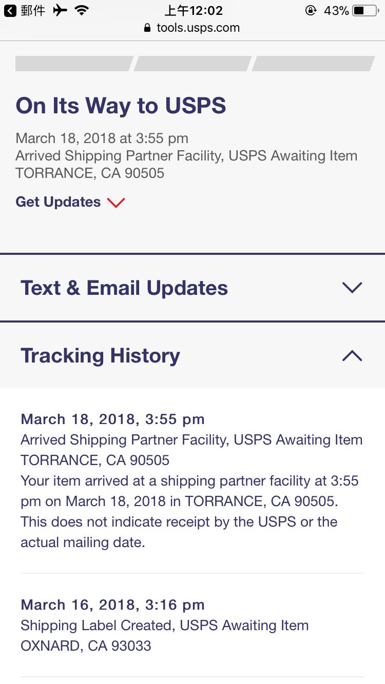Expand Text & Email Updates with its chevron
The width and height of the screenshot is (385, 684).
coord(352,288)
